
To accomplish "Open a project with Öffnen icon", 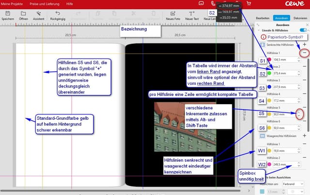I will point(23,14).
